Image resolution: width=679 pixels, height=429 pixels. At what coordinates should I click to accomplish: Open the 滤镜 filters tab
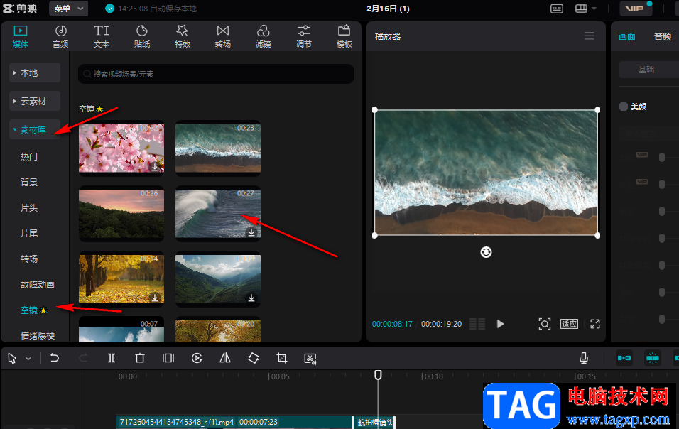264,36
